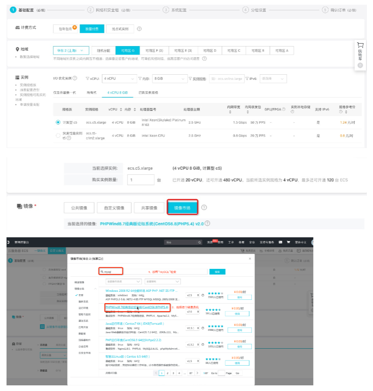This screenshot has width=373, height=391.
Task: Click the search magnifier in the console top bar
Action: pyautogui.click(x=199, y=242)
